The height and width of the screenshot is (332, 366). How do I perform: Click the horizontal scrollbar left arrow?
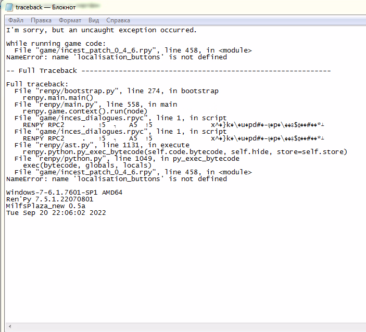pyautogui.click(x=10, y=326)
